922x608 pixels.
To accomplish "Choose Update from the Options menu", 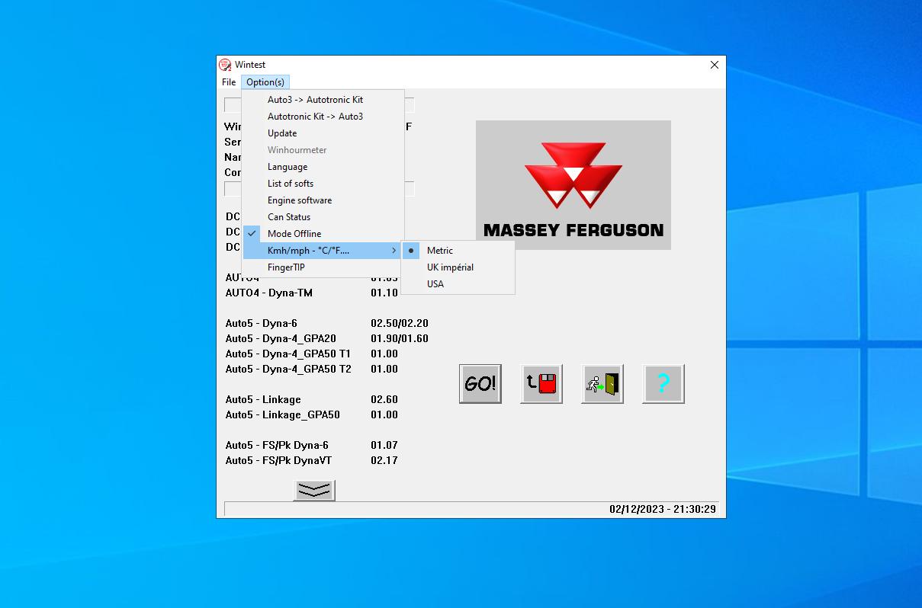I will pos(323,133).
